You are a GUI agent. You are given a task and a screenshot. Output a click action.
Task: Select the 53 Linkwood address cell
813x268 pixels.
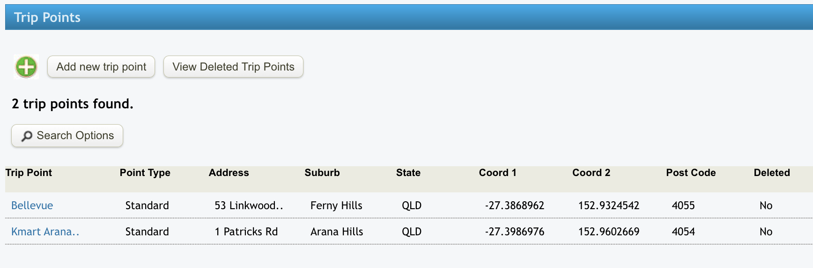pyautogui.click(x=249, y=205)
